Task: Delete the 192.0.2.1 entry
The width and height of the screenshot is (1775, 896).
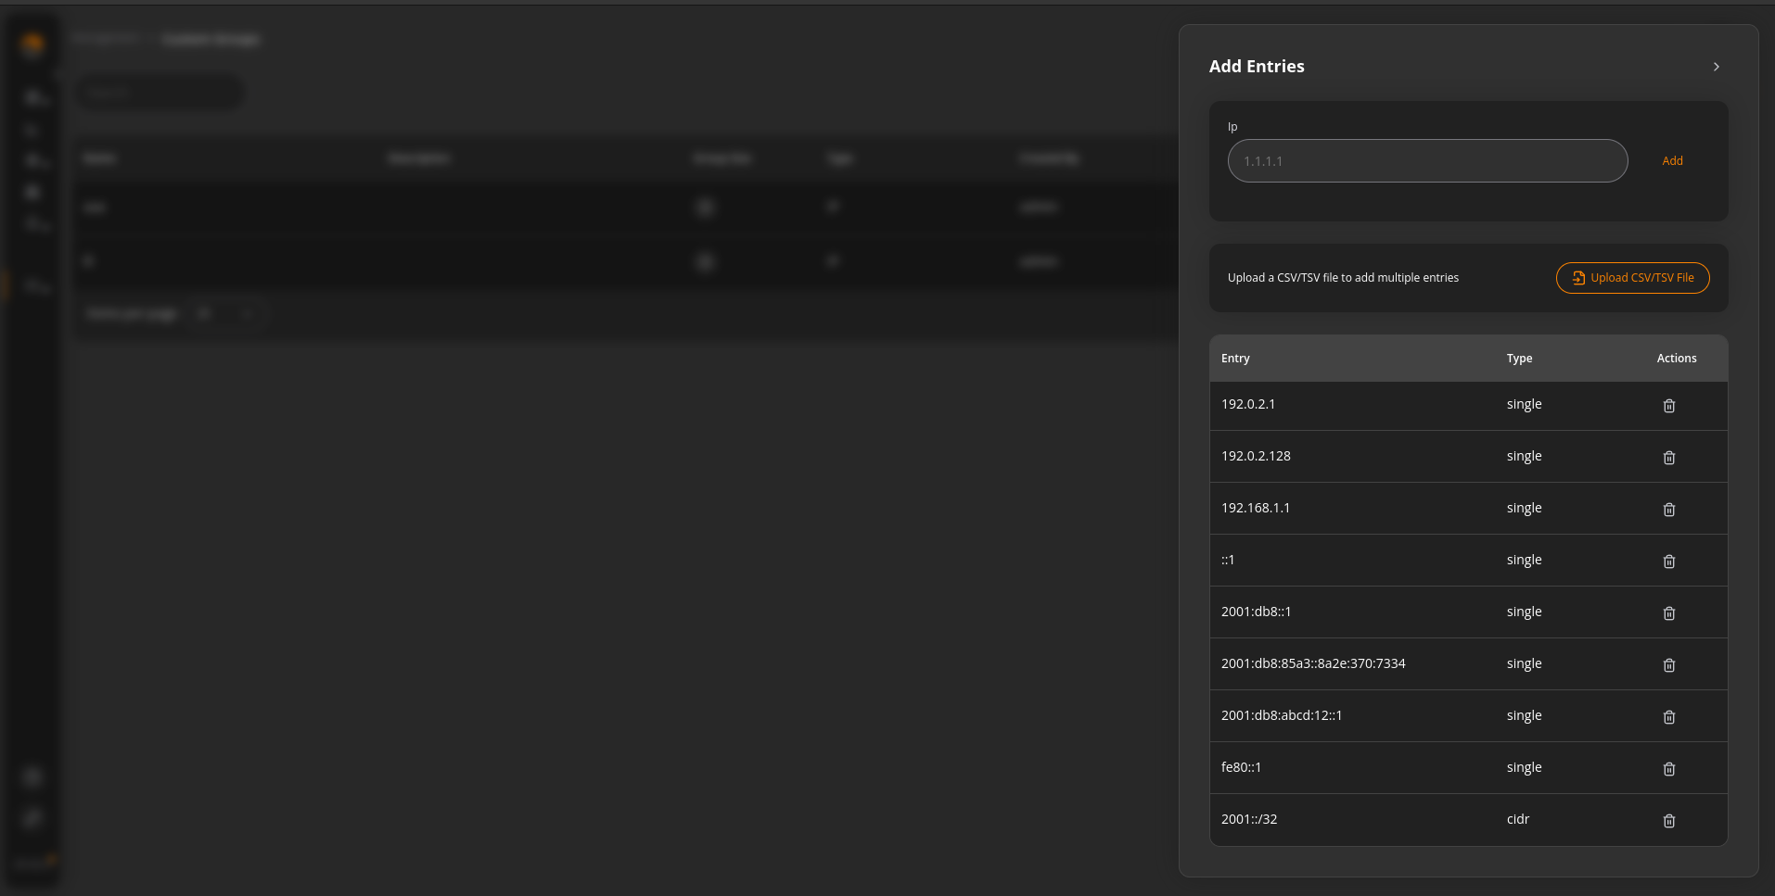Action: click(x=1668, y=406)
